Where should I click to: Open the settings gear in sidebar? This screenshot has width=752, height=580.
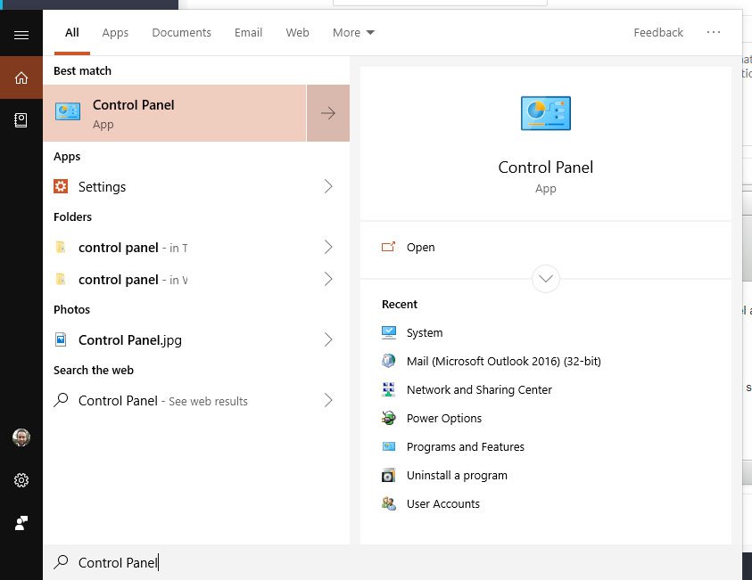[21, 480]
